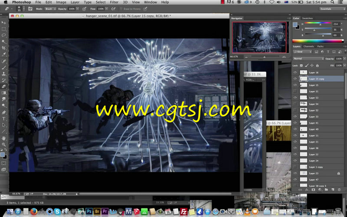The image size is (347, 217).
Task: Select the Eyedropper tool
Action: 4,54
